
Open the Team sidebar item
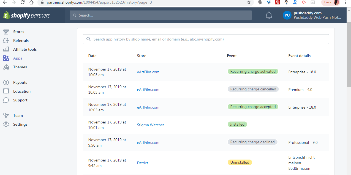tap(18, 115)
